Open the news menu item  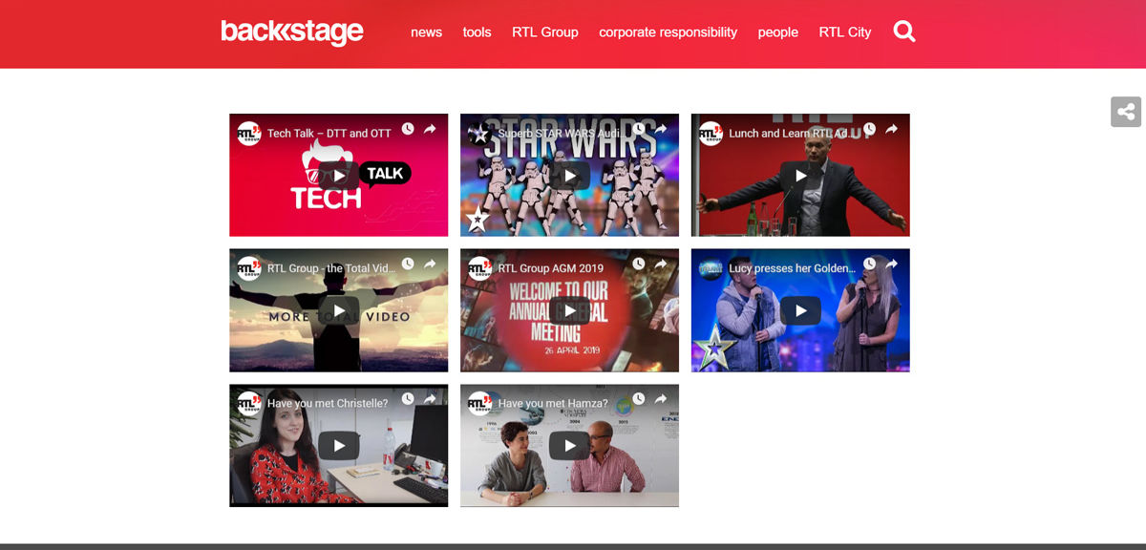tap(426, 32)
